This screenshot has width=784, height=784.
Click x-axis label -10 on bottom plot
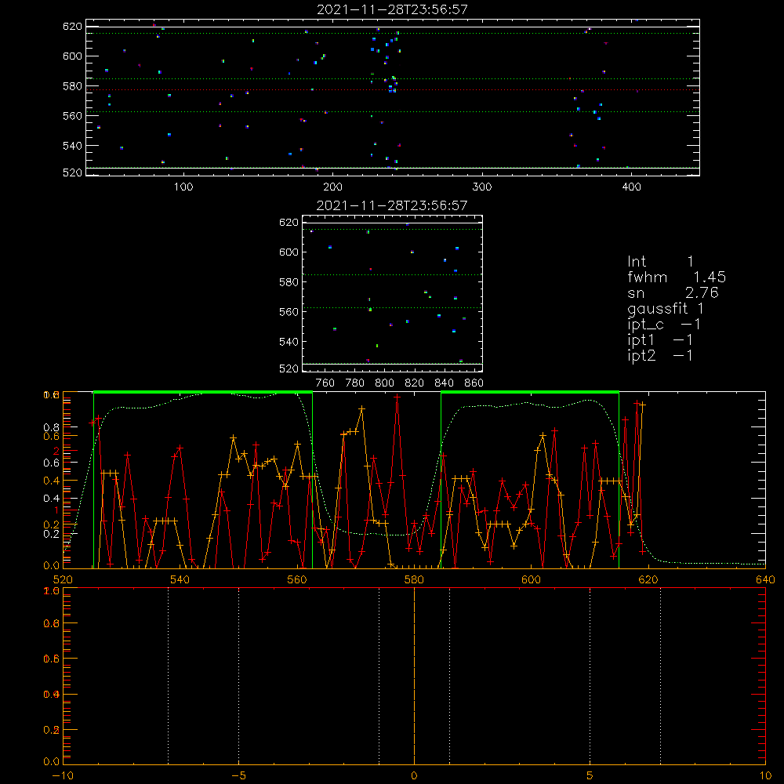click(x=63, y=776)
